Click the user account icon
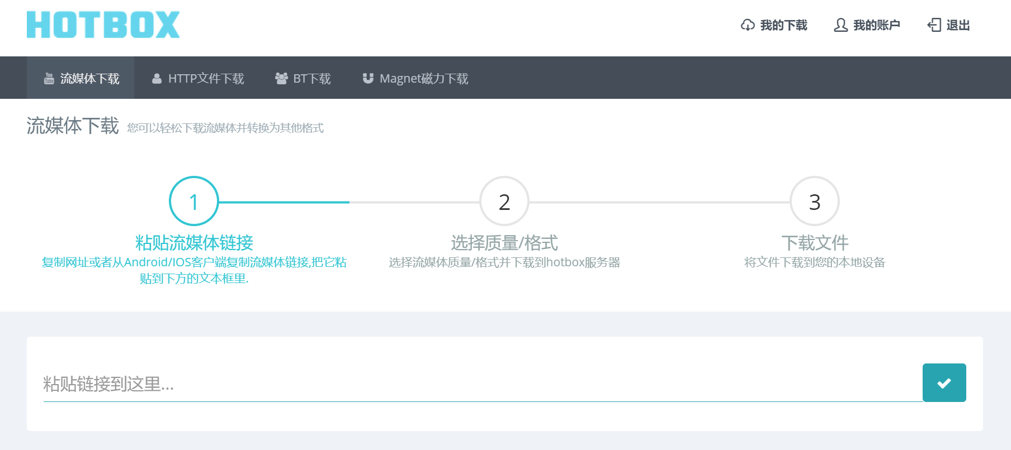Image resolution: width=1011 pixels, height=450 pixels. tap(840, 25)
